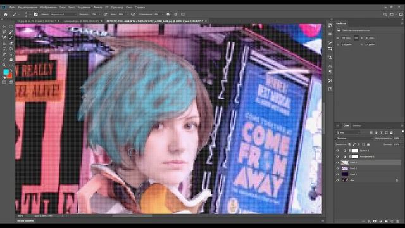Viewport: 405px width, 228px height.
Task: Toggle visibility of Слой 1
Action: 337,174
